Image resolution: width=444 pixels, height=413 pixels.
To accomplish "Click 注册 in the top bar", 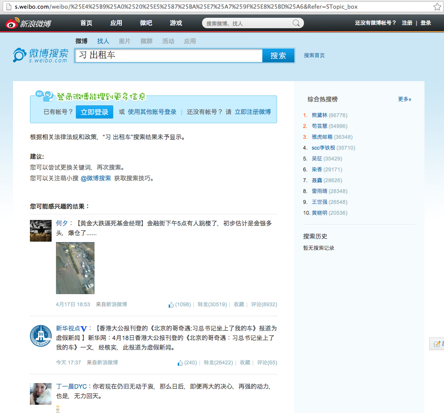I will coord(407,23).
